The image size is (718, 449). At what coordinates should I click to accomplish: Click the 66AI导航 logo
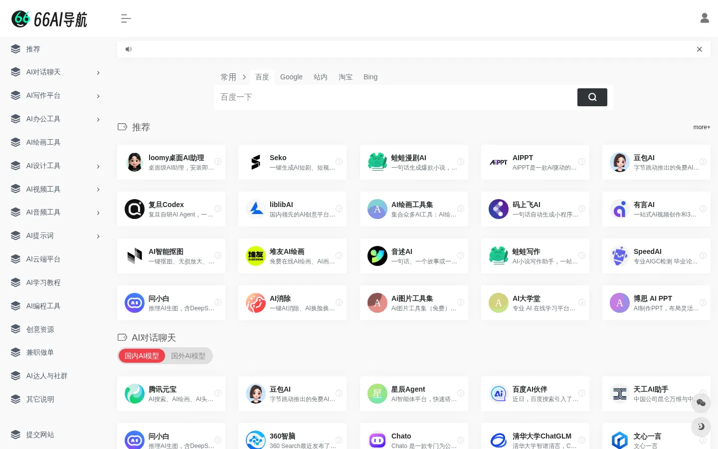pos(49,19)
